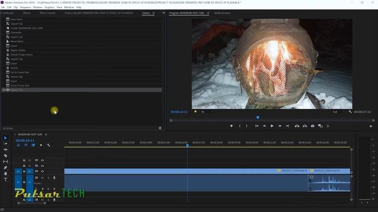
Task: Open the File menu
Action: point(3,8)
